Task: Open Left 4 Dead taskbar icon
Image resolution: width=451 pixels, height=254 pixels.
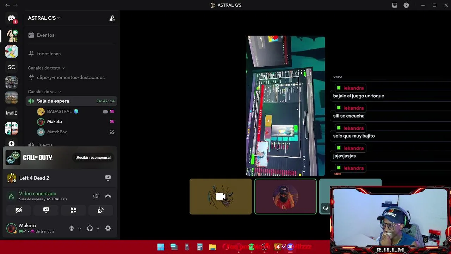Action: (x=277, y=247)
